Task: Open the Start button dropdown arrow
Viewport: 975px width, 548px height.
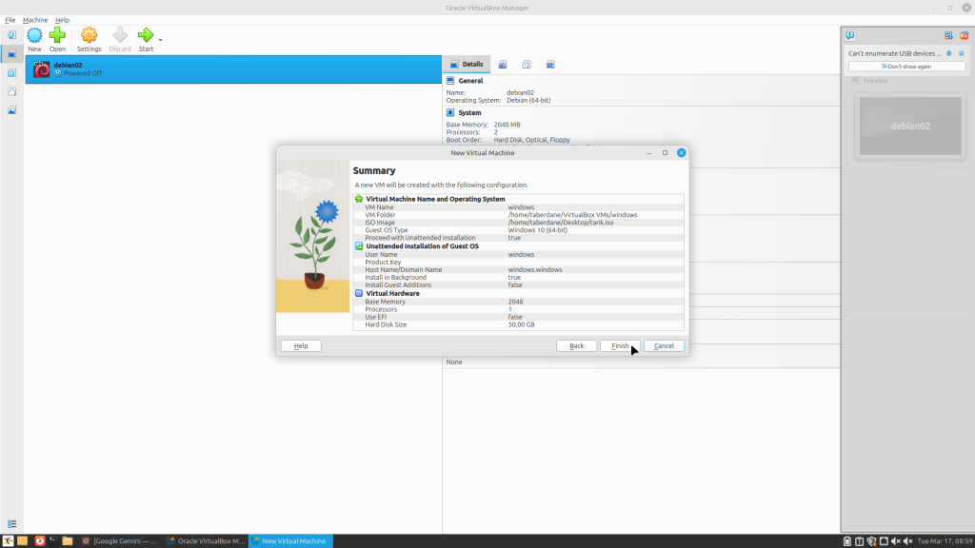Action: point(160,40)
